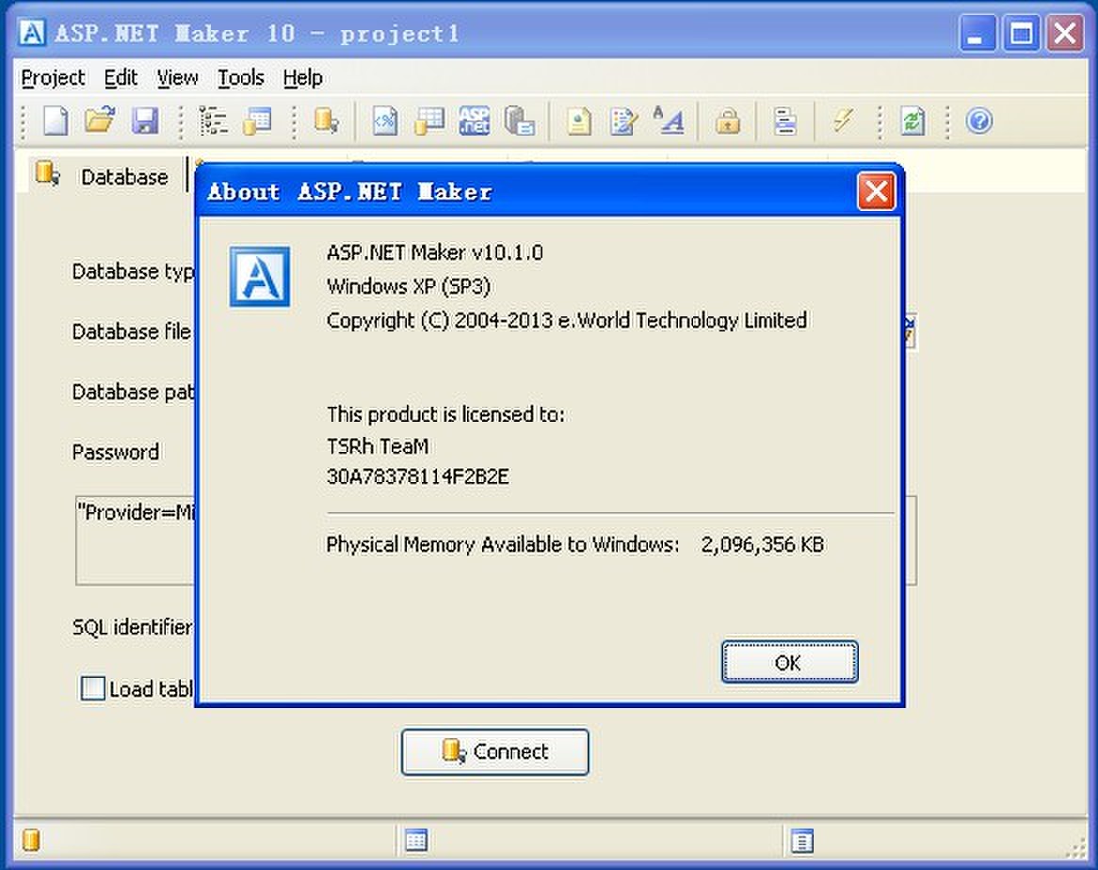
Task: Click the Connect button
Action: point(495,751)
